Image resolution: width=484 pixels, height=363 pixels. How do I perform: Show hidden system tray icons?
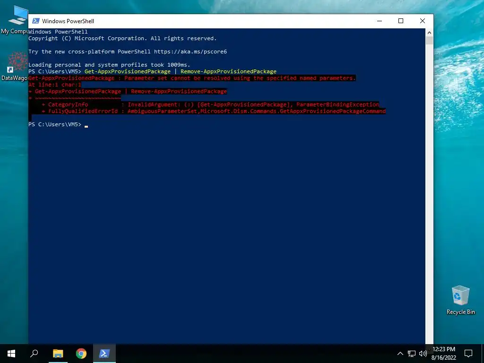(x=400, y=354)
